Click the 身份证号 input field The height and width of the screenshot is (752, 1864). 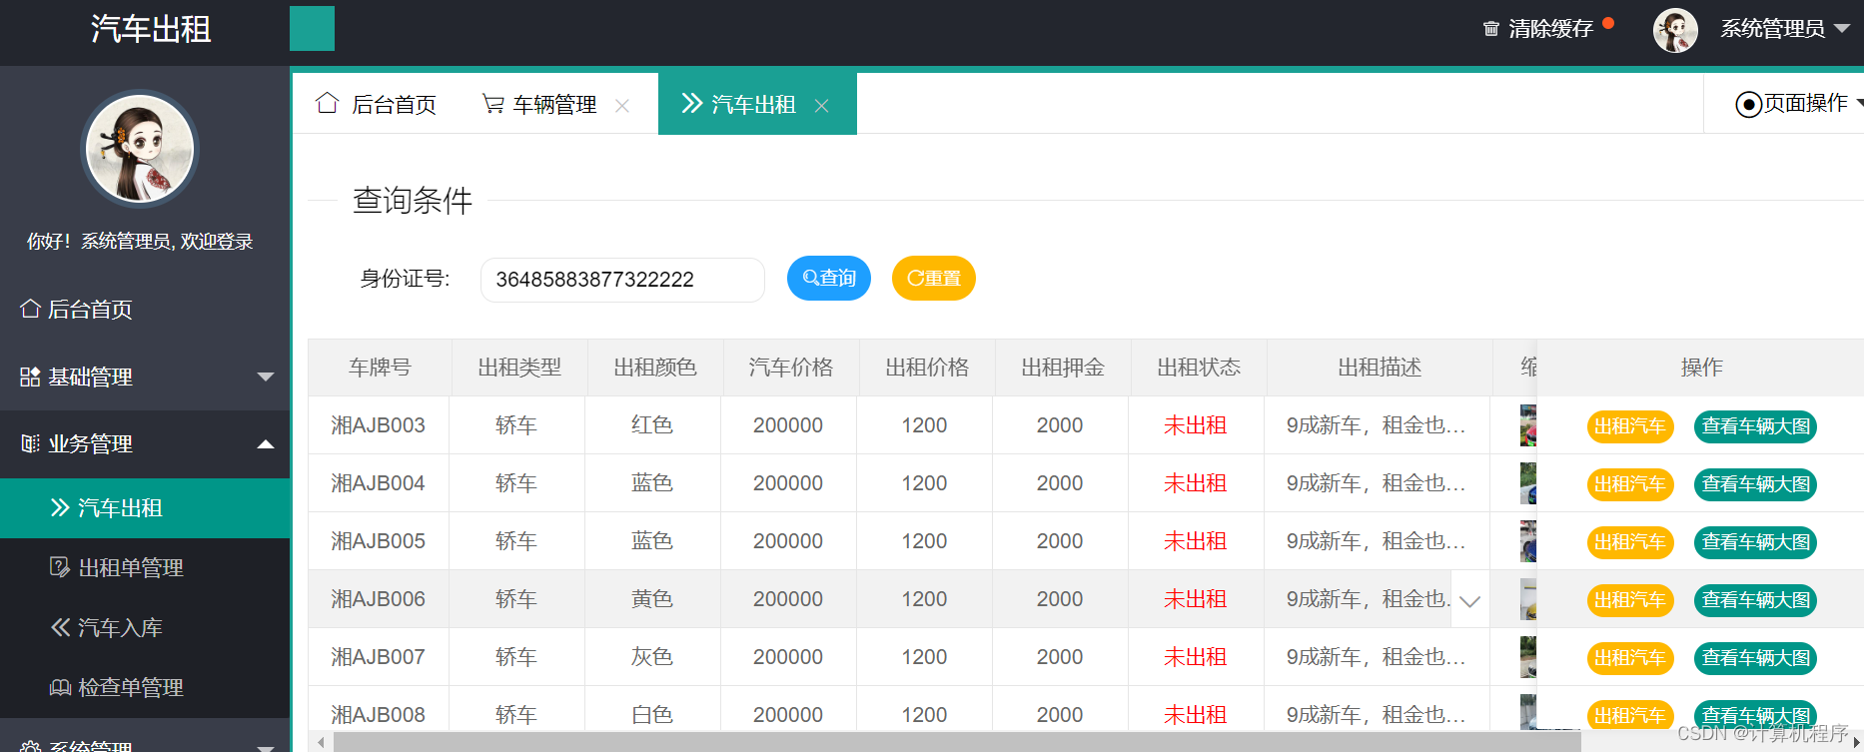point(622,280)
